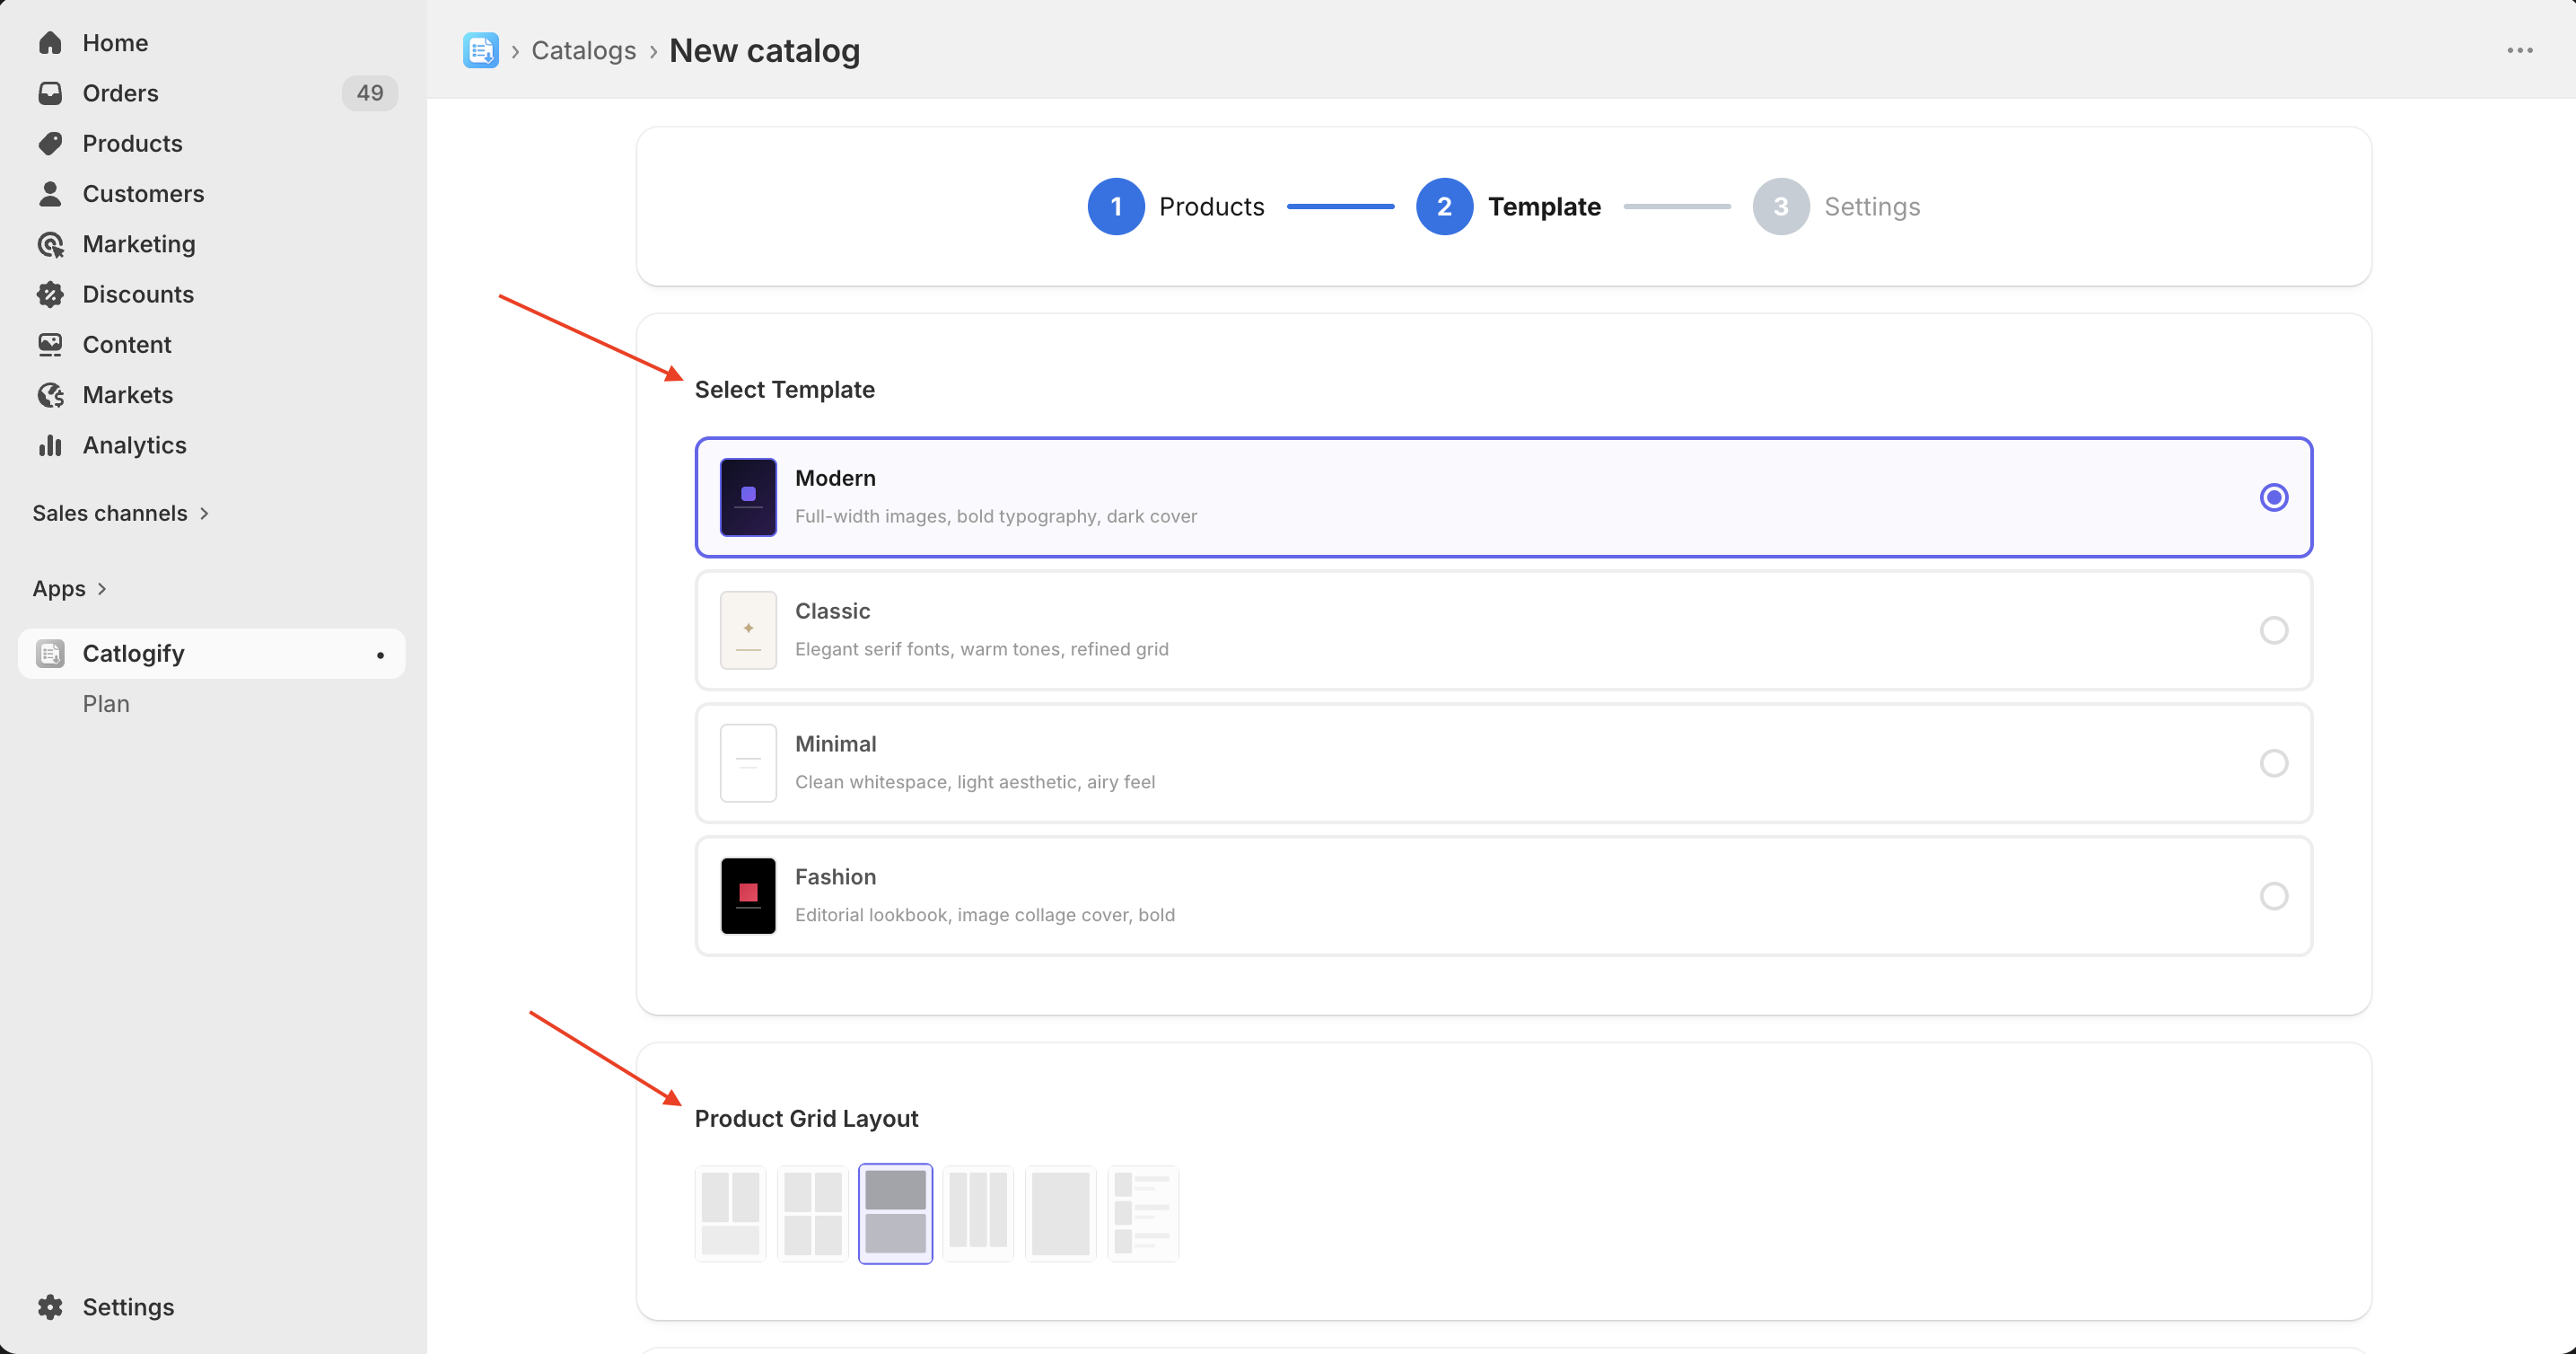
Task: Click the Catlogify pin dot indicator
Action: click(x=380, y=655)
